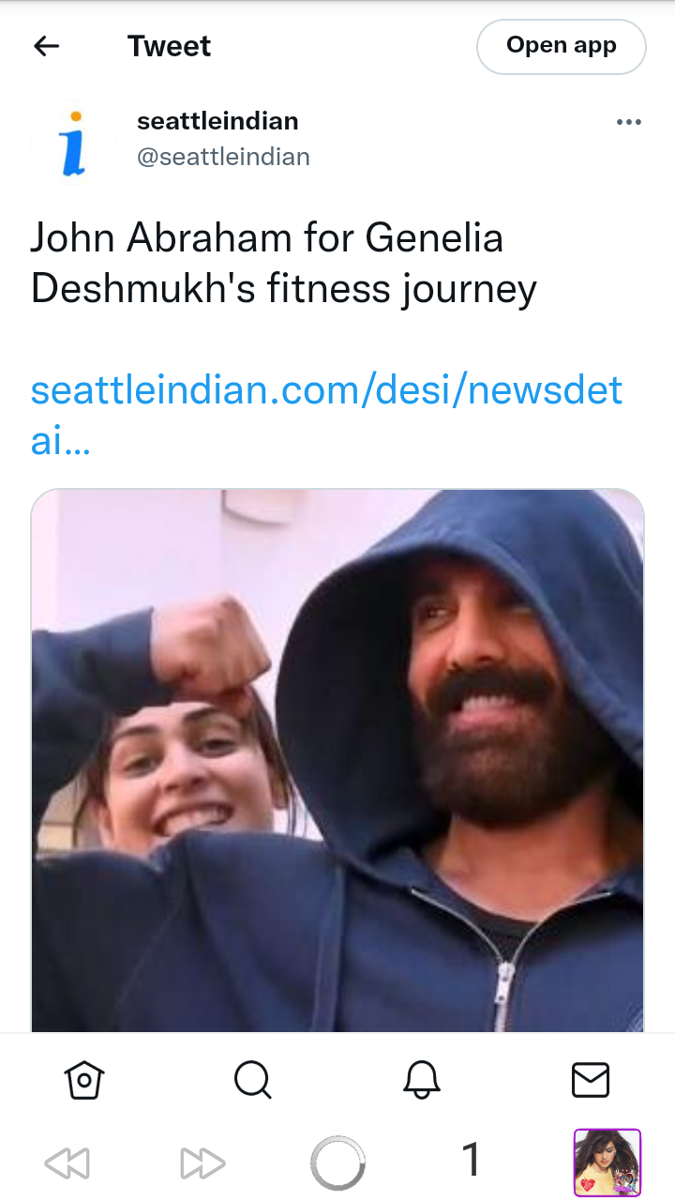
Task: Open the tab counter showing 1
Action: 472,1161
